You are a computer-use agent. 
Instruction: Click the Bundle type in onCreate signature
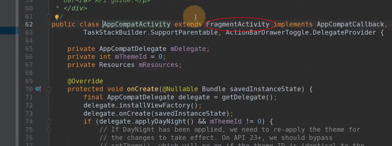pyautogui.click(x=214, y=89)
